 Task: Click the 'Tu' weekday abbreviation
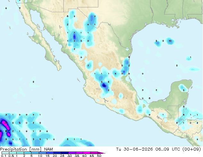(x=118, y=149)
